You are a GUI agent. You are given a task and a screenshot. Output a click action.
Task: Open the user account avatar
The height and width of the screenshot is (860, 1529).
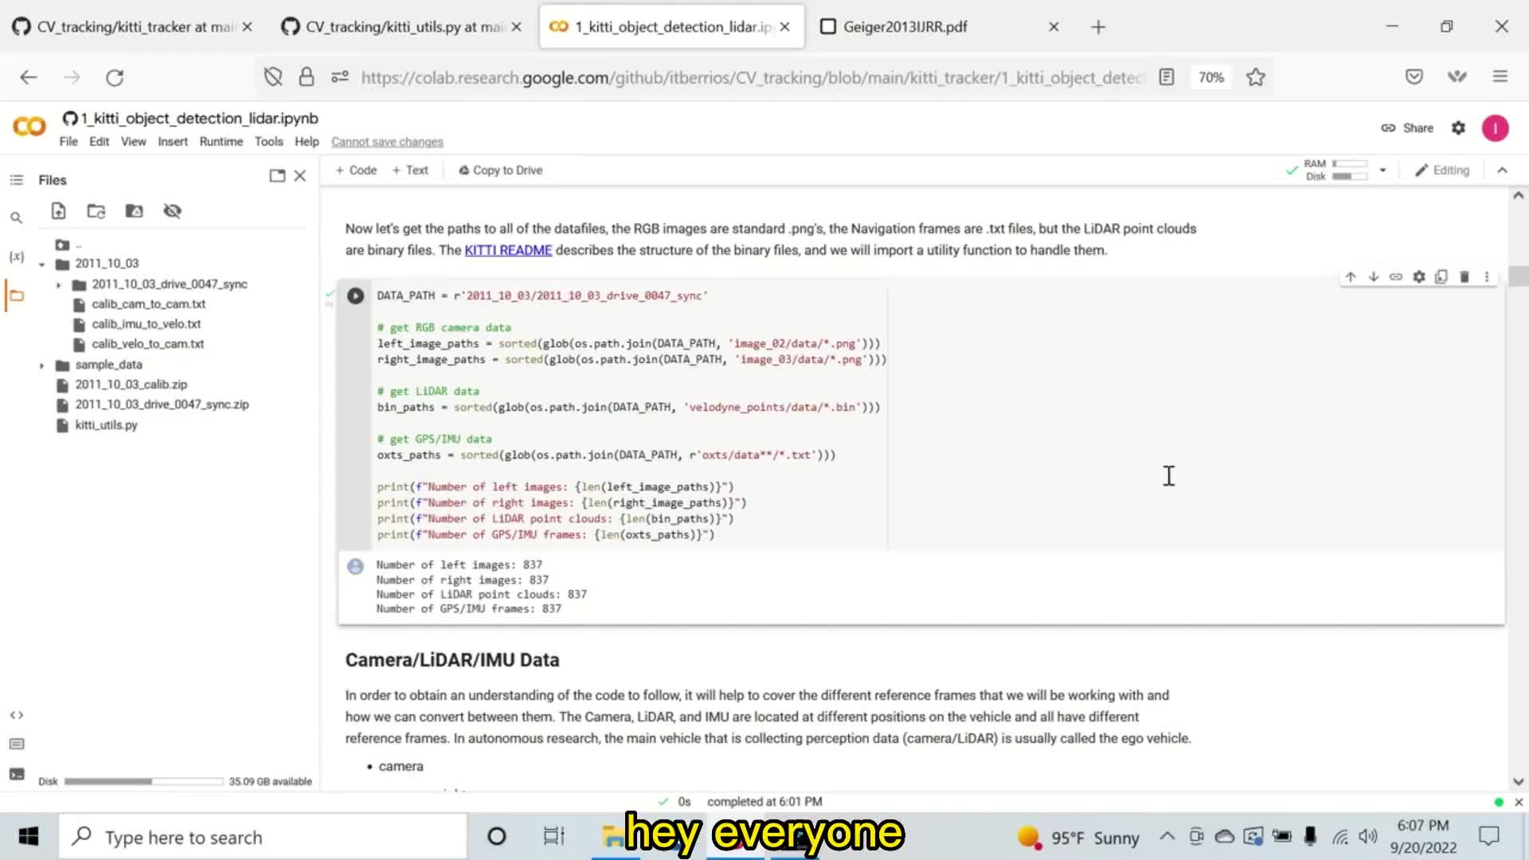click(1496, 128)
